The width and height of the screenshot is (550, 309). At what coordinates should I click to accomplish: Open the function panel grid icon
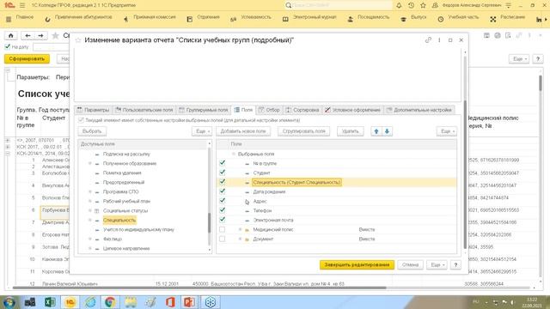click(9, 20)
